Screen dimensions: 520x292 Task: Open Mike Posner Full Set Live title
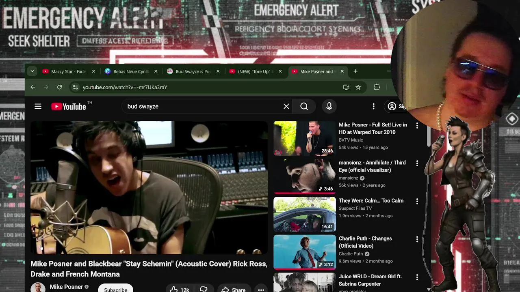click(x=373, y=129)
